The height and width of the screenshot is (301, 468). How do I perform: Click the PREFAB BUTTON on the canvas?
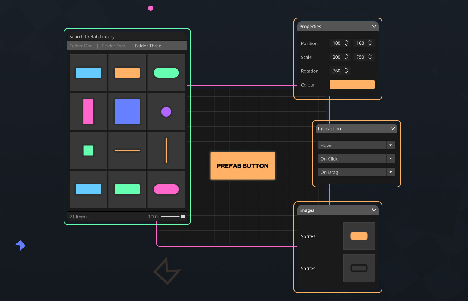243,166
